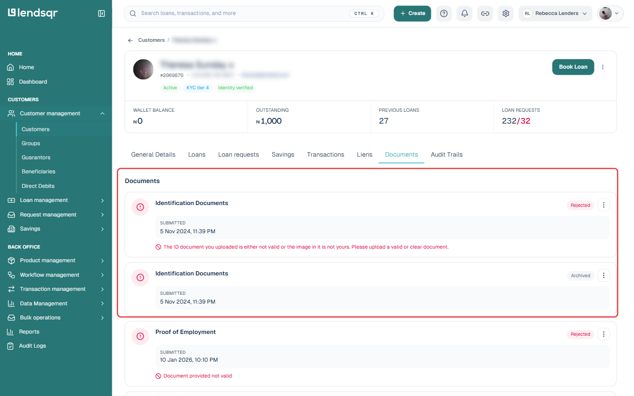This screenshot has width=634, height=396.
Task: Expand Bulk operations chevron
Action: tap(103, 318)
